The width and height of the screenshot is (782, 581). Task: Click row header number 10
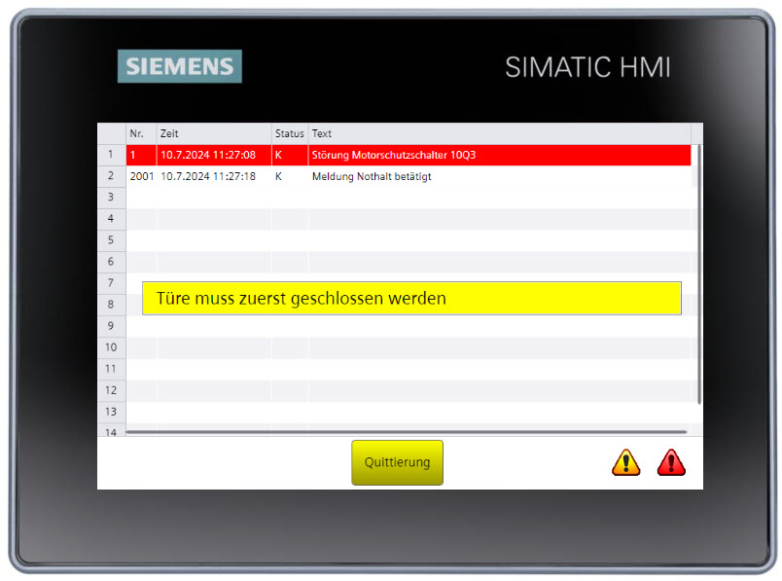click(111, 347)
